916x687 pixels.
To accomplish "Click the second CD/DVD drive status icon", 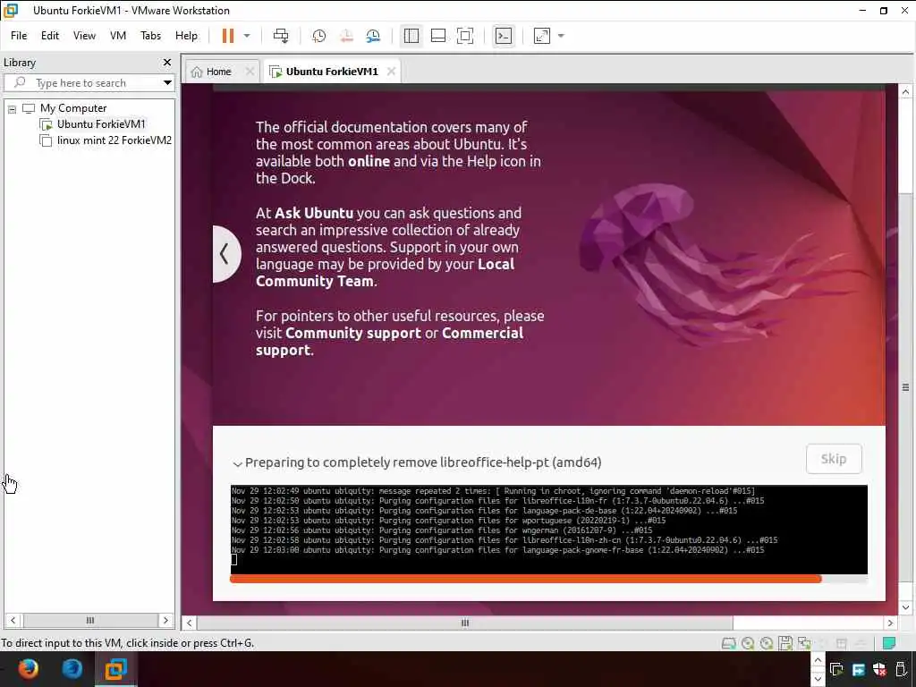I will [767, 643].
